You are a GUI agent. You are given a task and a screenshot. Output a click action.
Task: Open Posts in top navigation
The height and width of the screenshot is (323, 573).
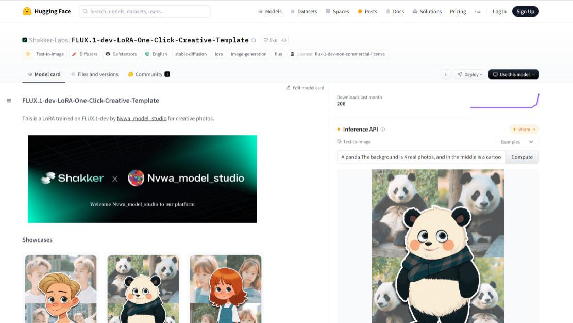367,11
